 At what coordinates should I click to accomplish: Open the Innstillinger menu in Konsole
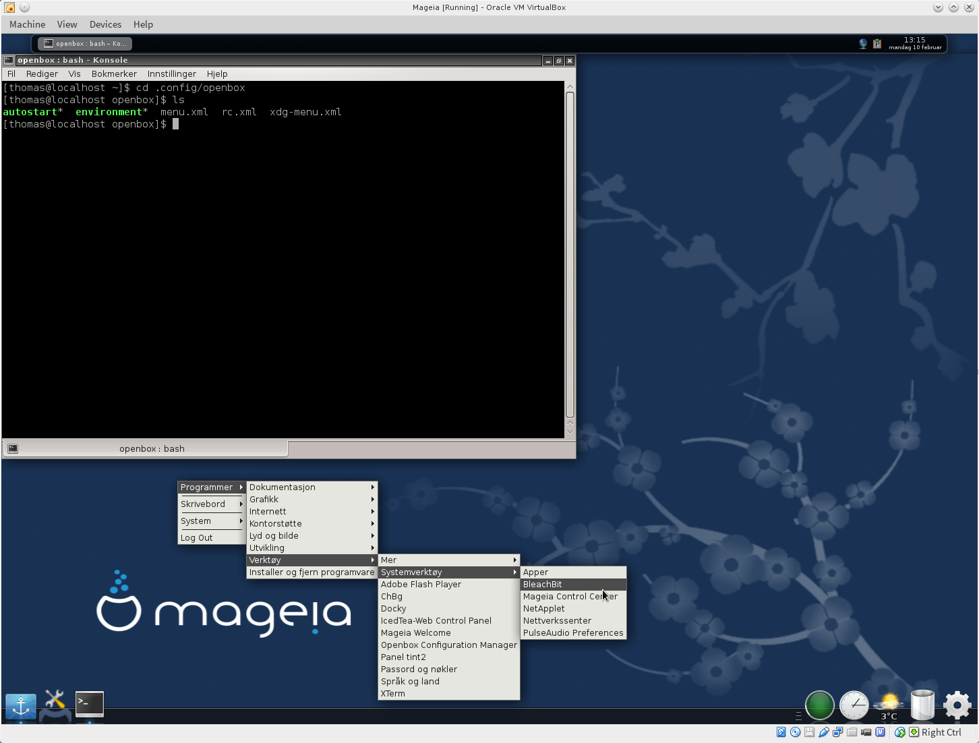click(172, 73)
